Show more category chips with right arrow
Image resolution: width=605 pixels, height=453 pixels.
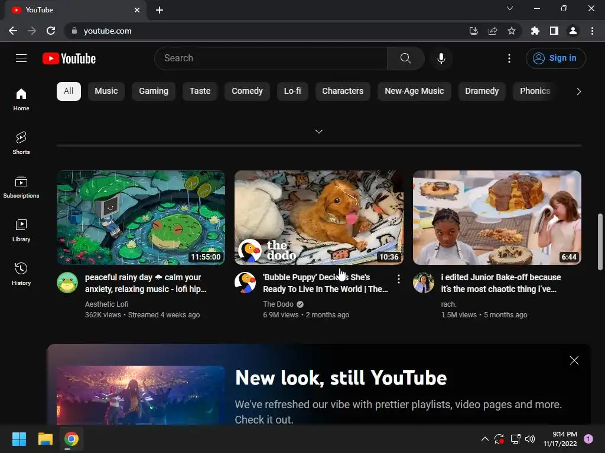[x=579, y=91]
